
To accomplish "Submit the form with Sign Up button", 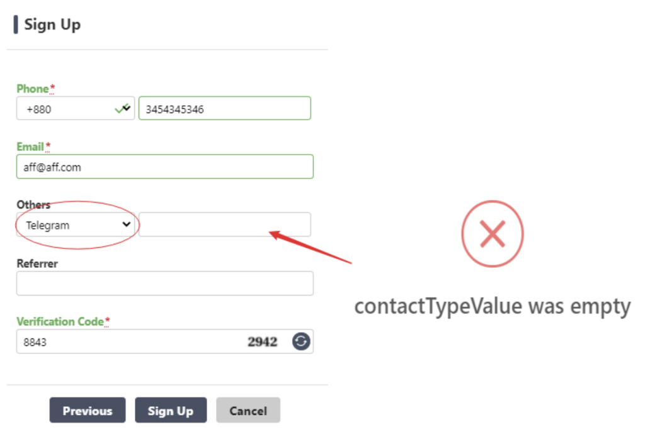I will pos(170,411).
